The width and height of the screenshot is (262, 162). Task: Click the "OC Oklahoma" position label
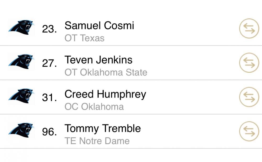point(94,107)
